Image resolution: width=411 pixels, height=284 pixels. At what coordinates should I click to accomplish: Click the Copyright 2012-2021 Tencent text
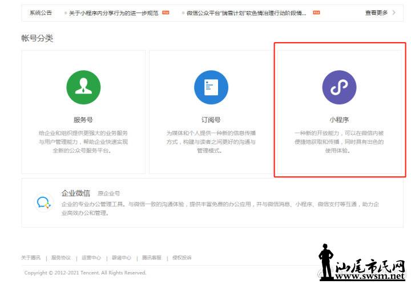85,273
